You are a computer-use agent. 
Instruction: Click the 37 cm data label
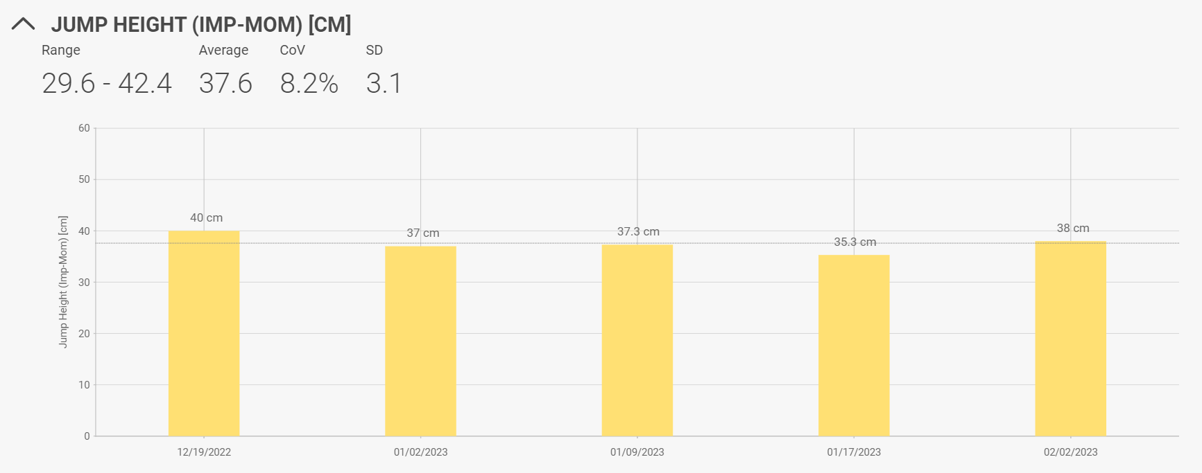(423, 233)
